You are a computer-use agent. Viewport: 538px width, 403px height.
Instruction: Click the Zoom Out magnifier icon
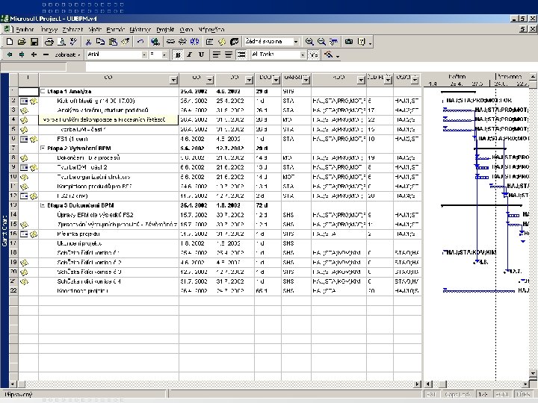point(321,42)
